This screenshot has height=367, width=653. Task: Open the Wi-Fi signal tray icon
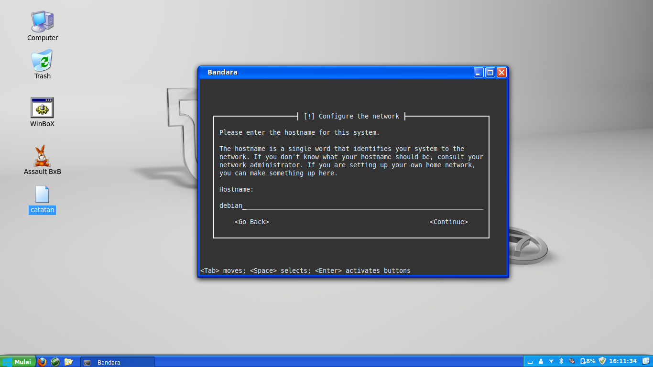tap(551, 361)
